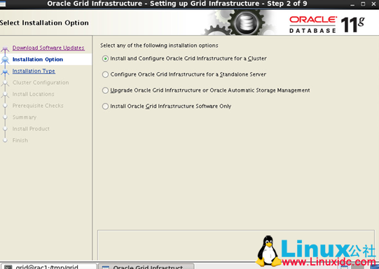Click the Installation Option step in sidebar
Screen dimensions: 379x269
click(38, 60)
